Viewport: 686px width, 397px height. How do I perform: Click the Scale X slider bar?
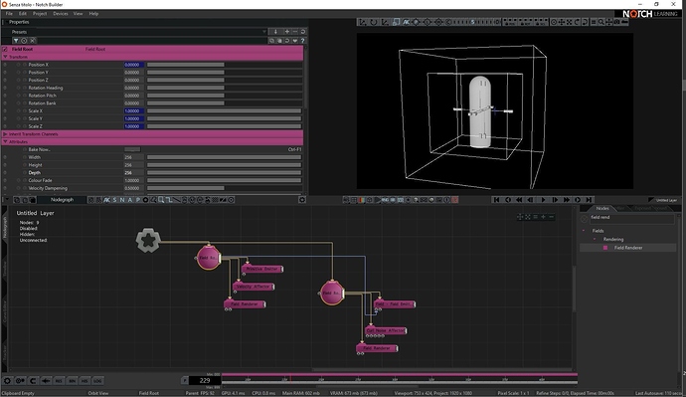(224, 110)
